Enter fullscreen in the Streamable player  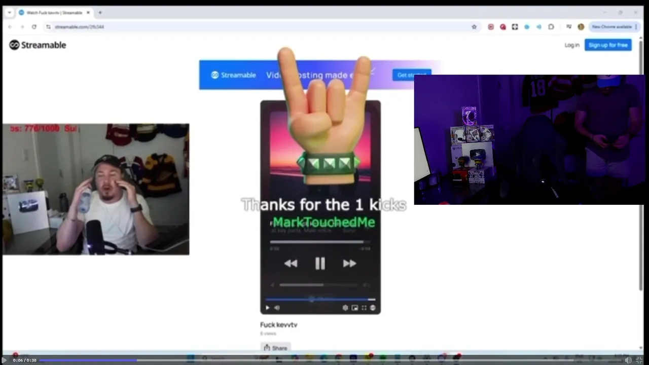click(364, 308)
